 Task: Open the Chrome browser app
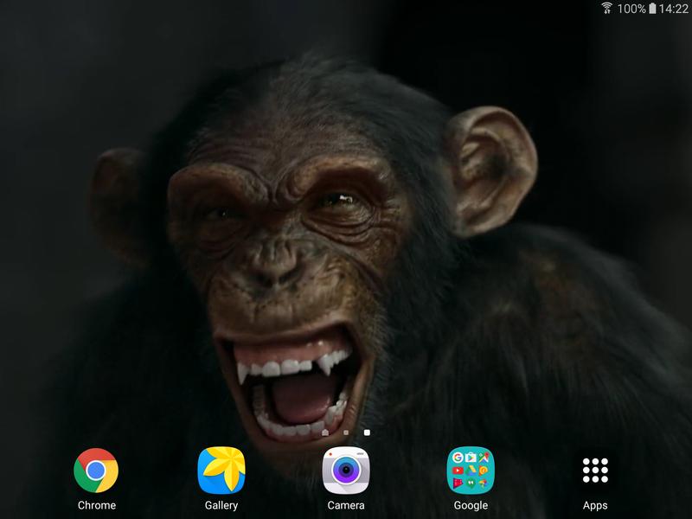click(x=96, y=471)
